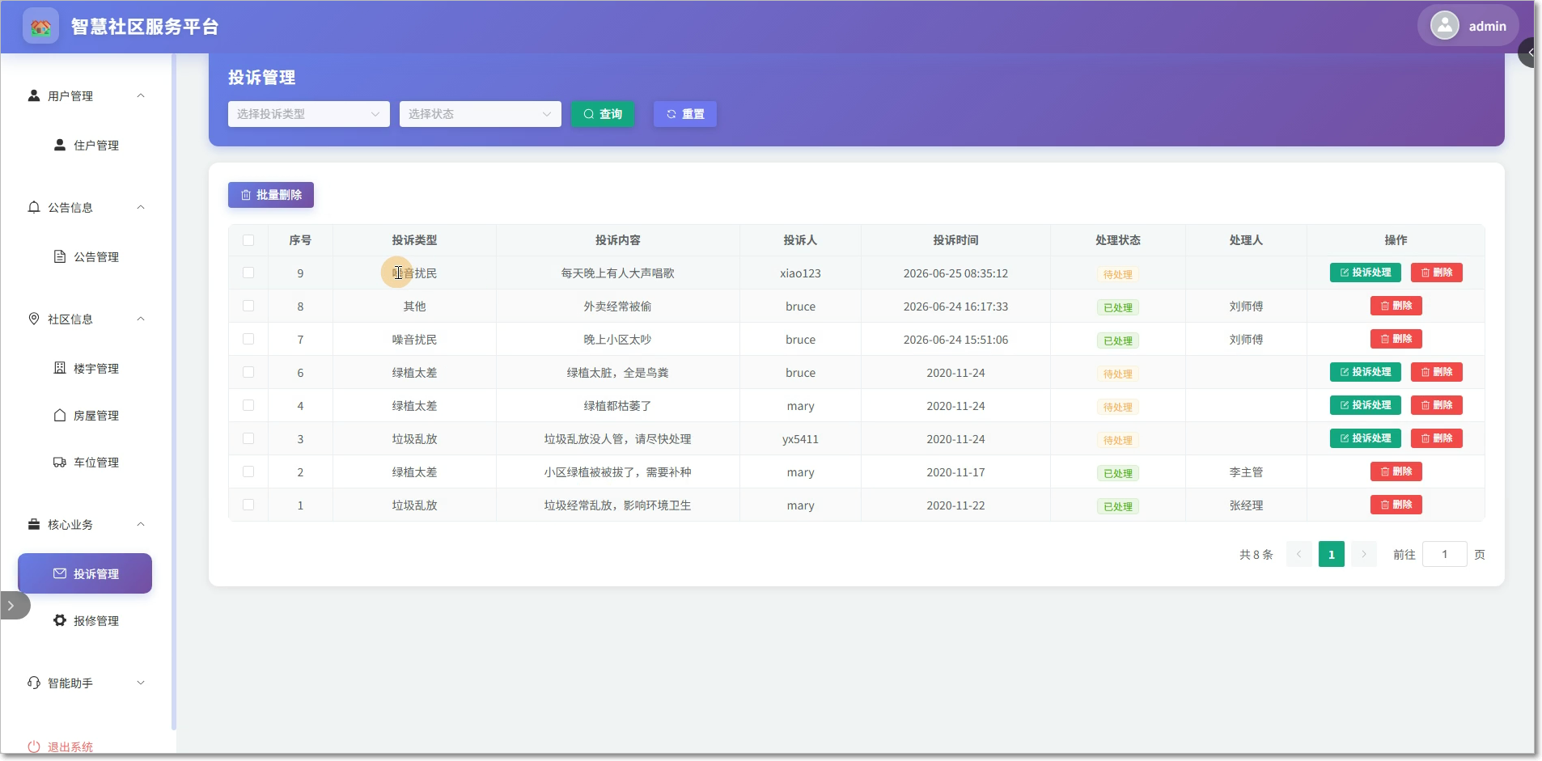This screenshot has height=761, width=1542.
Task: Click the 查询 search button
Action: [x=603, y=114]
